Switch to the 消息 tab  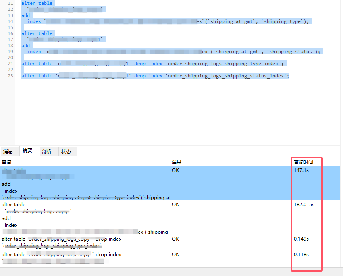pos(8,151)
